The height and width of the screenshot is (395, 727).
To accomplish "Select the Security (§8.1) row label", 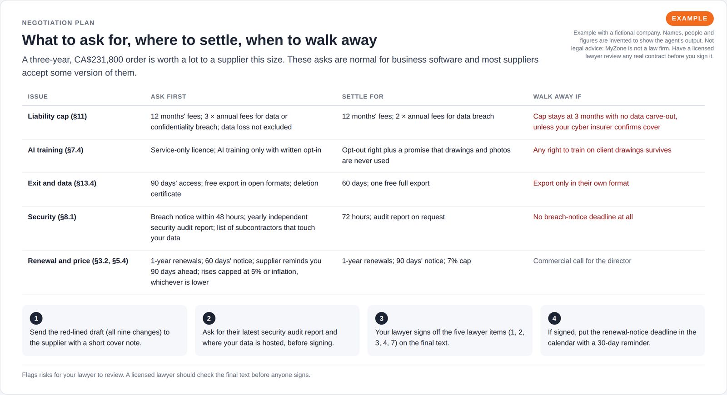I will [52, 217].
